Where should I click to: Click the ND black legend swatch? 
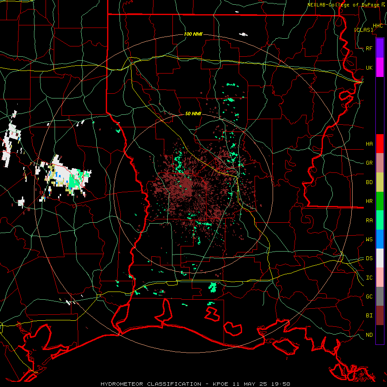coord(380,335)
